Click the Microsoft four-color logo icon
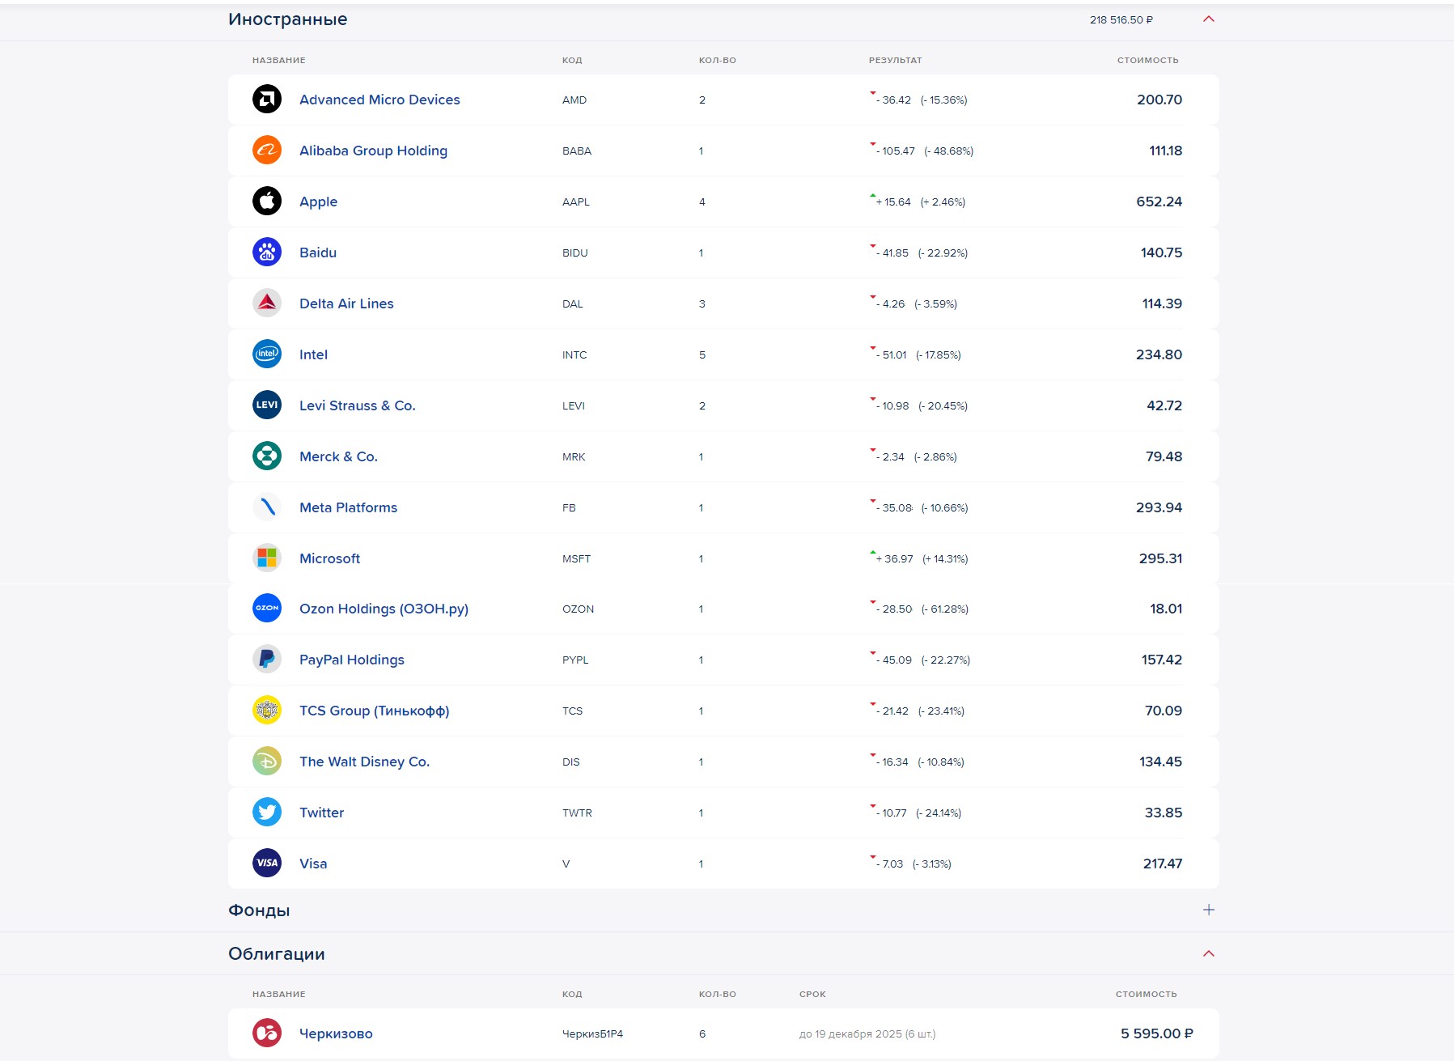The image size is (1454, 1061). click(267, 558)
